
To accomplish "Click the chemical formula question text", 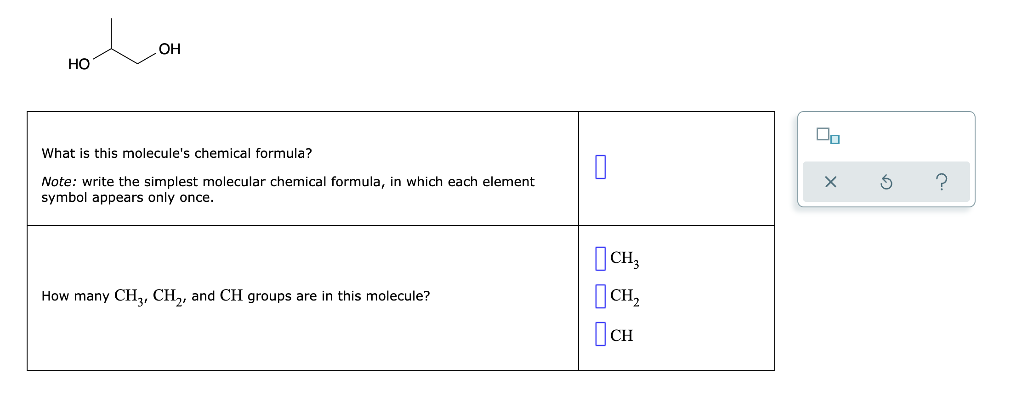I will pyautogui.click(x=176, y=154).
